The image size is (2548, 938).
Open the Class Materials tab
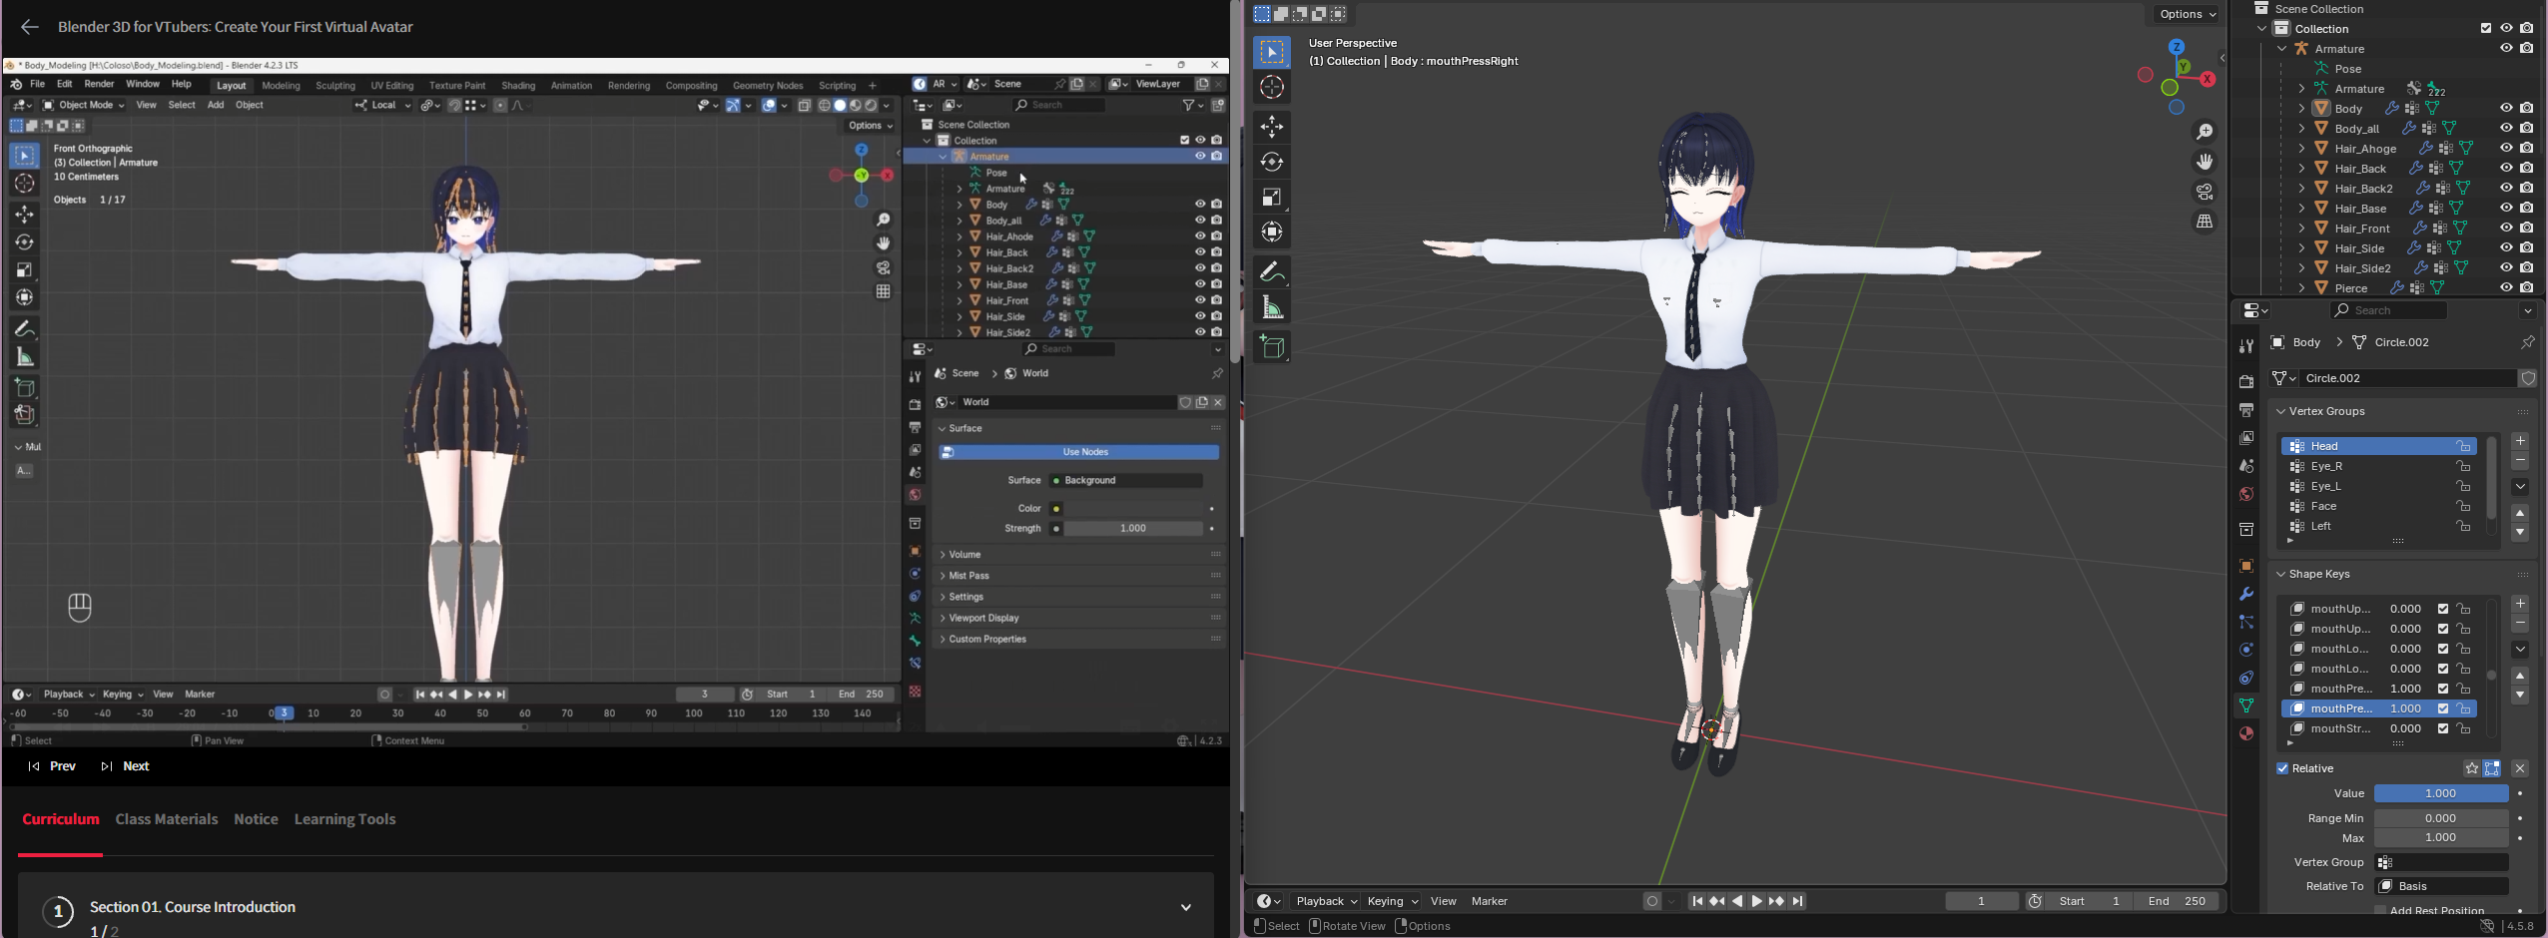[x=167, y=819]
